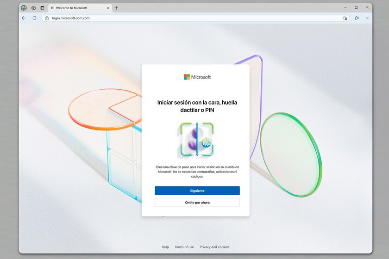Open the Settings and more ellipsis menu

click(x=367, y=18)
